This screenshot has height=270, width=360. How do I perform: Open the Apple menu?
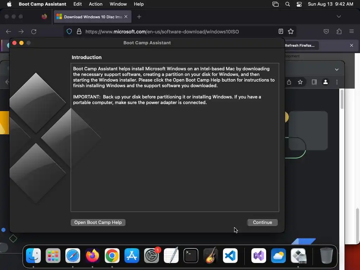click(9, 4)
